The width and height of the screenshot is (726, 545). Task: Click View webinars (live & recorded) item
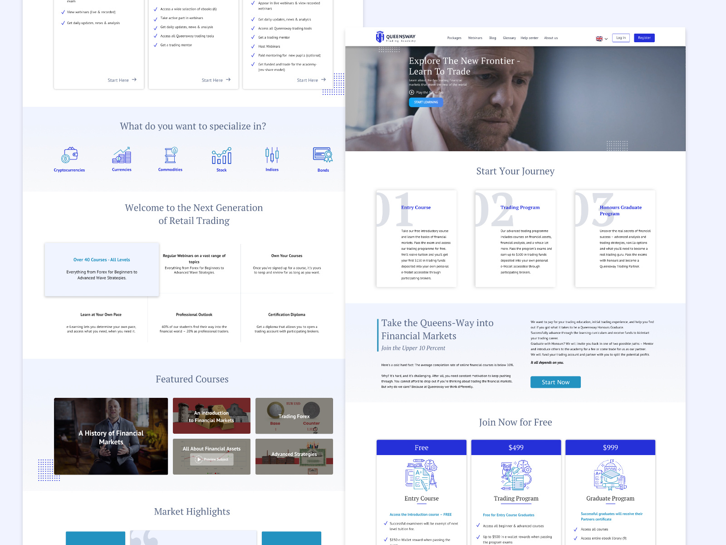click(91, 12)
